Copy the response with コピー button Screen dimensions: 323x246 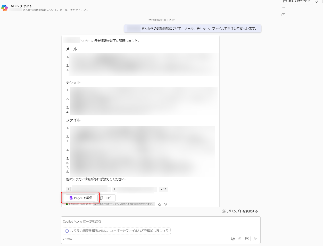(x=107, y=198)
